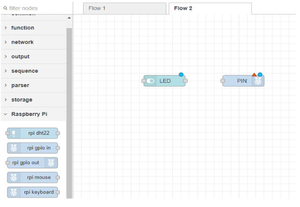Image resolution: width=300 pixels, height=207 pixels.
Task: Collapse the Raspberry Pi palette category
Action: click(28, 114)
